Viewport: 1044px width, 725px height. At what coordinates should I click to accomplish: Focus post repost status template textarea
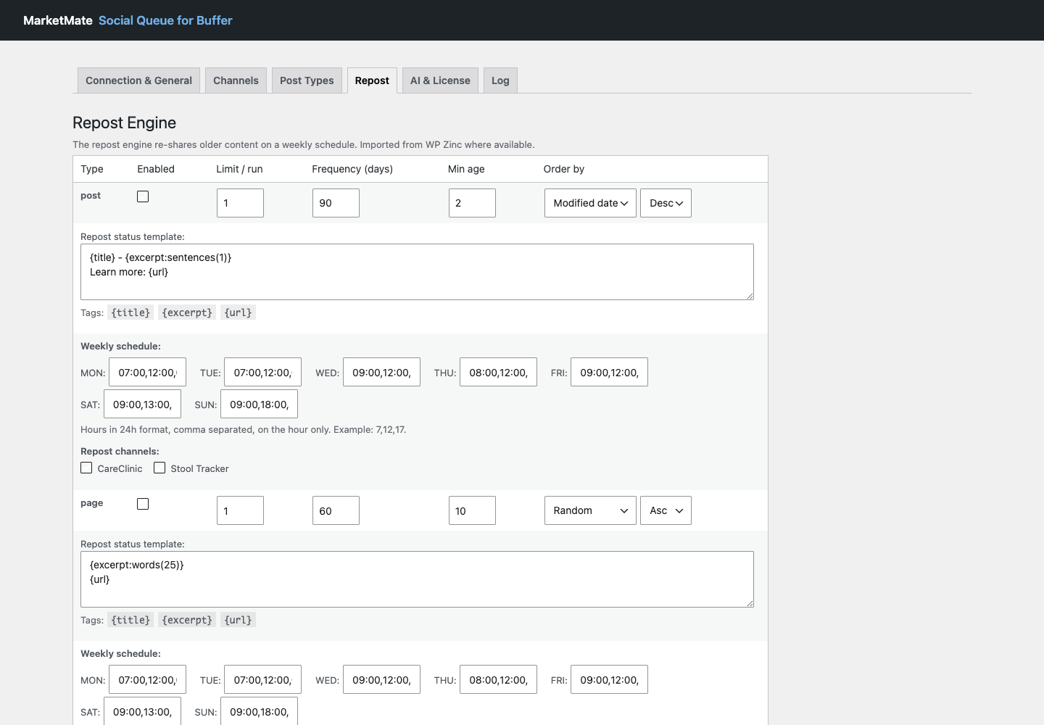coord(417,272)
